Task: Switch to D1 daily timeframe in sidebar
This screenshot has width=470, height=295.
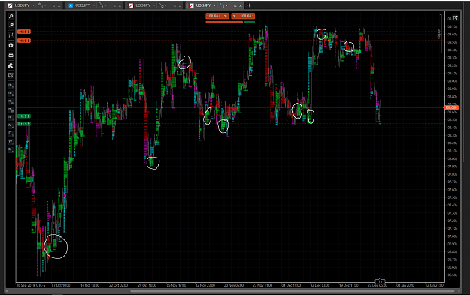Action: point(11,133)
